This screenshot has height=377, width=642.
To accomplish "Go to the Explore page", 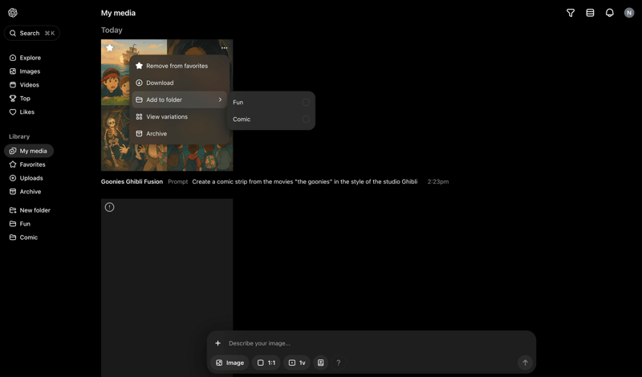I will point(25,58).
